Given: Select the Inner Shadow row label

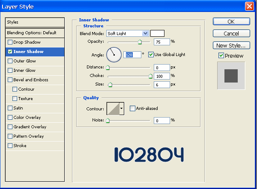Looking at the screenshot, I should point(28,52).
